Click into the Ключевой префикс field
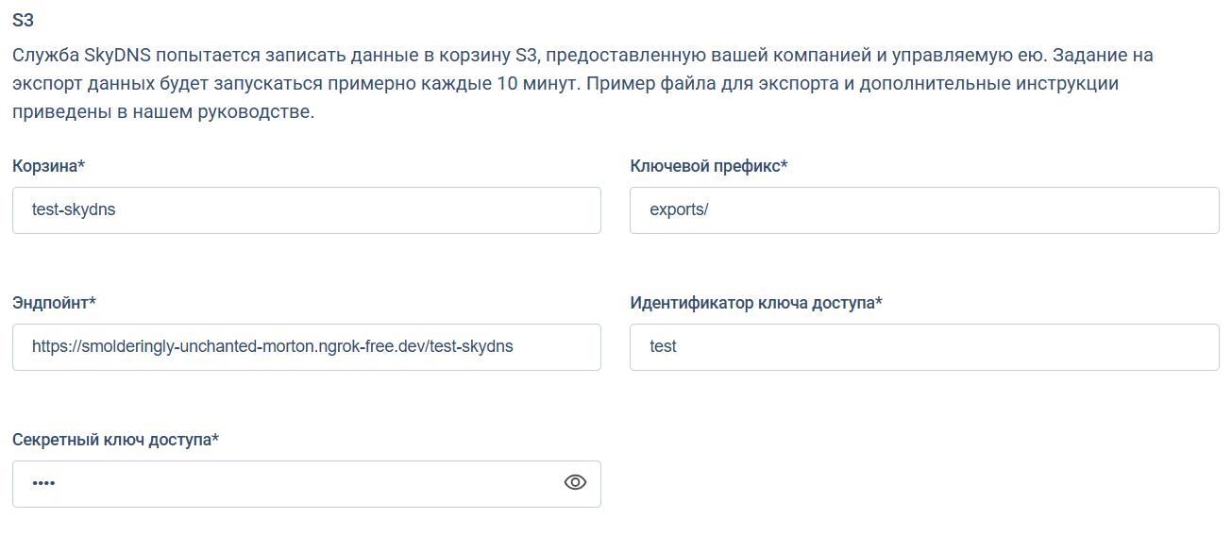The image size is (1232, 535). point(923,210)
